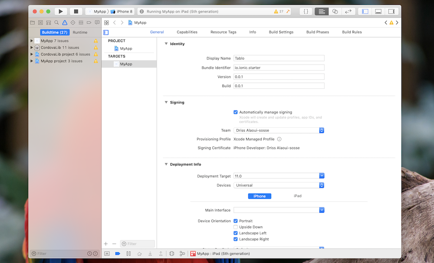
Task: Collapse the Signing section
Action: pos(166,102)
